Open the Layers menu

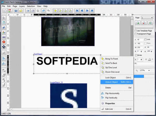[22, 6]
